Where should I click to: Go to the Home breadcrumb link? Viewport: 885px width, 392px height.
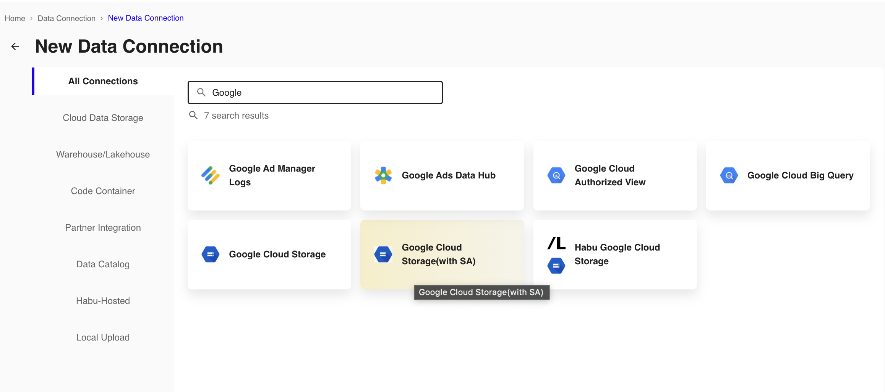tap(15, 18)
